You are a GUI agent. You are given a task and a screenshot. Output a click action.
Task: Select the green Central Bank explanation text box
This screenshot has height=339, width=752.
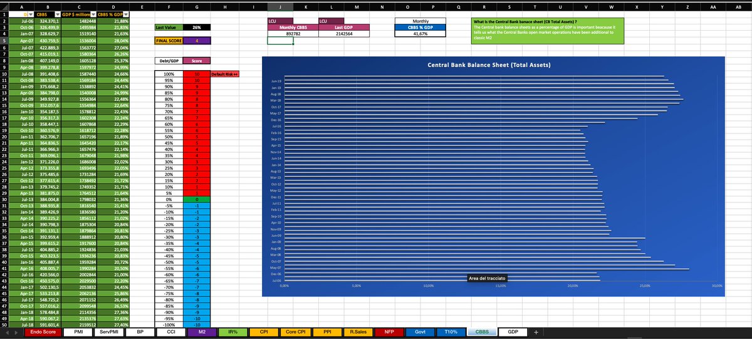[548, 30]
